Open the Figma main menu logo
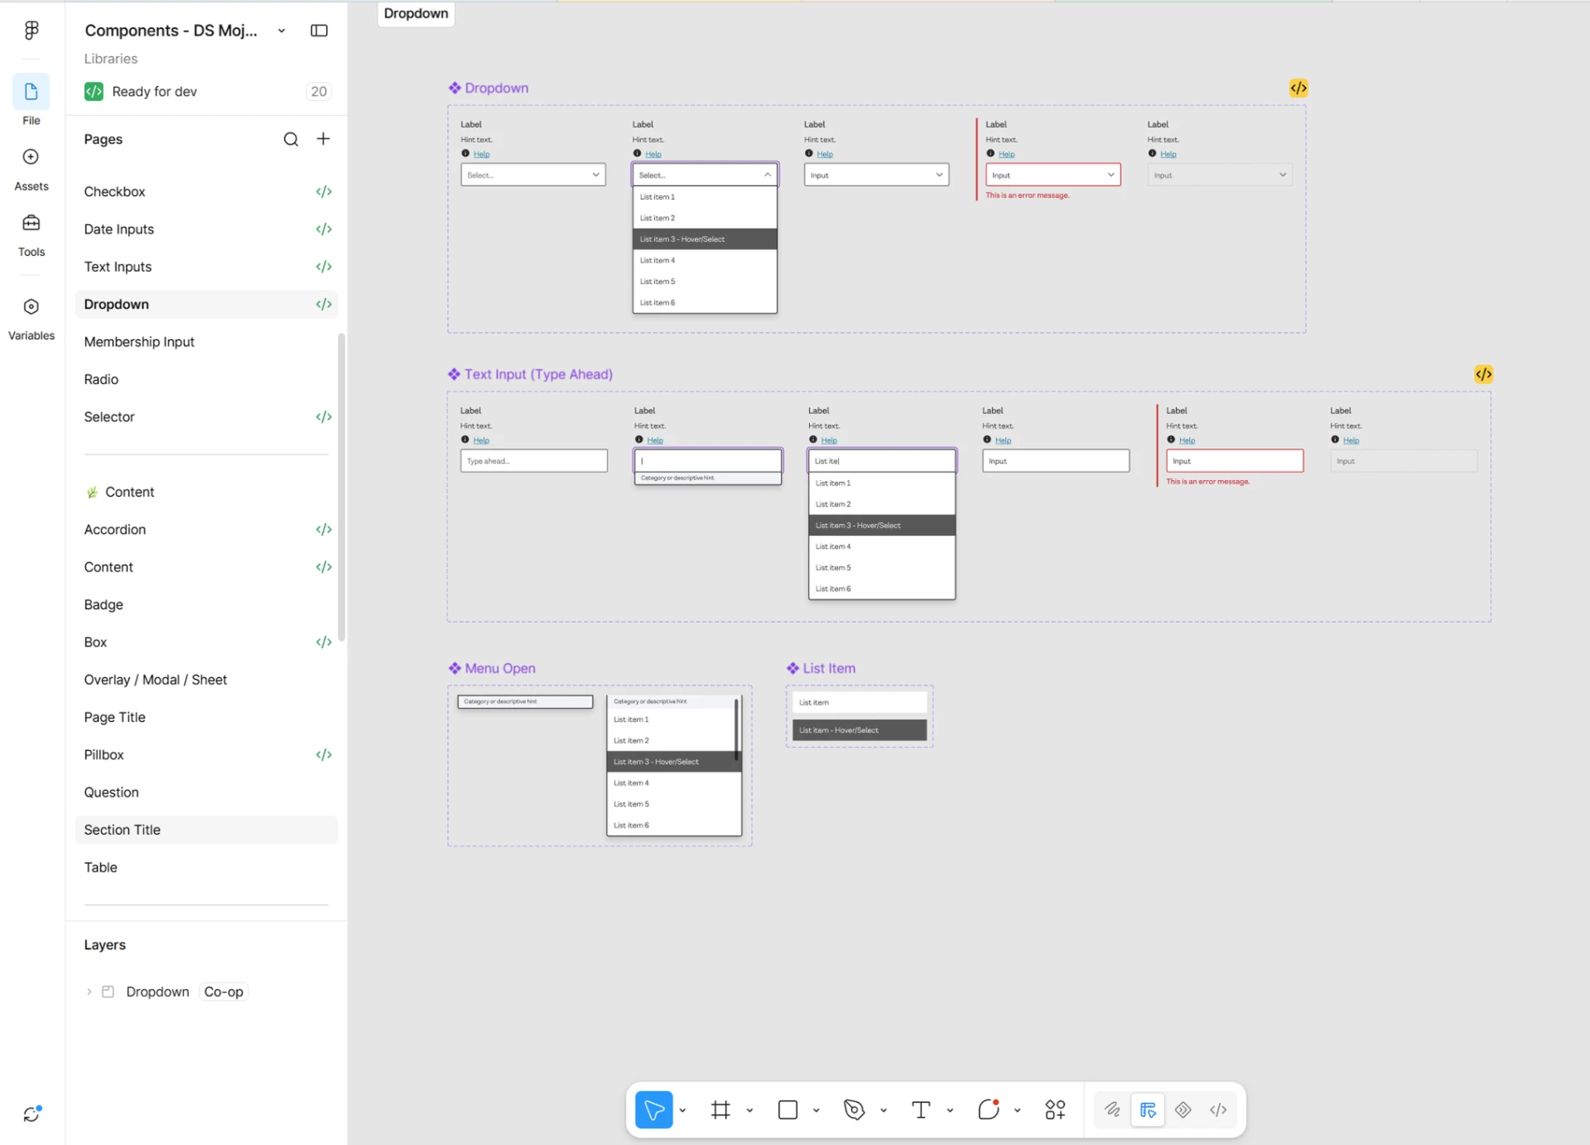 pos(31,31)
